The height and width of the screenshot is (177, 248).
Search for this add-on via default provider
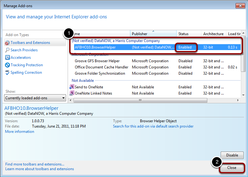153,126
